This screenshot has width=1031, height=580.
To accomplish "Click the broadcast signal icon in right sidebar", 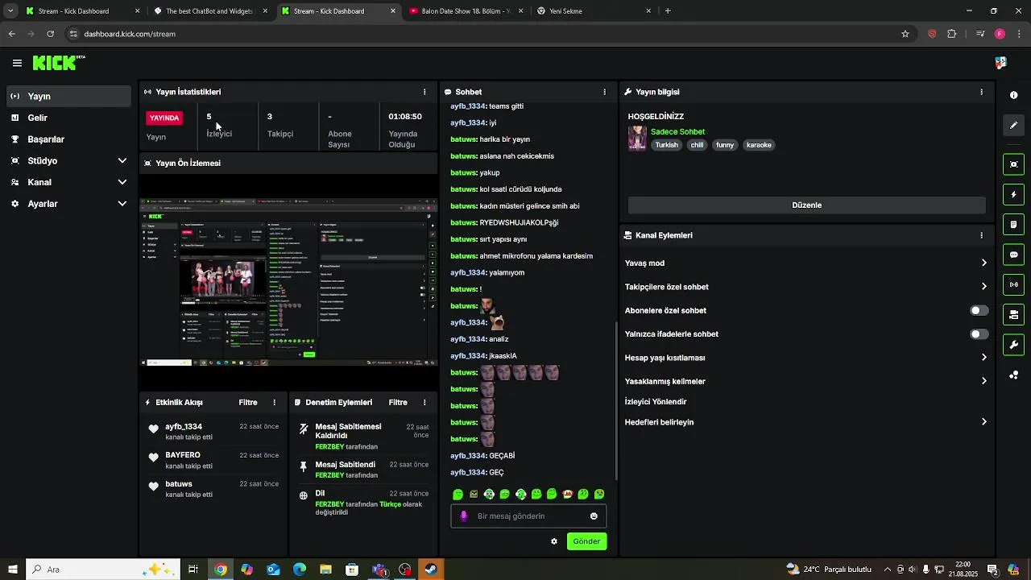I will [x=1013, y=284].
